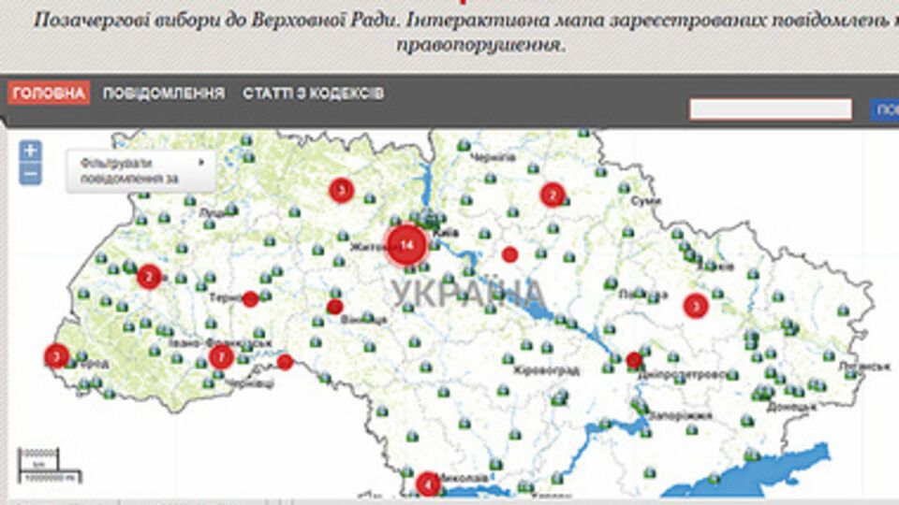The width and height of the screenshot is (899, 505).
Task: Select the cluster 3 at the far-west border
Action: [x=57, y=356]
